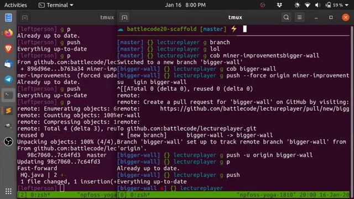
Task: Launch Firefox from the dock
Action: pos(8,33)
